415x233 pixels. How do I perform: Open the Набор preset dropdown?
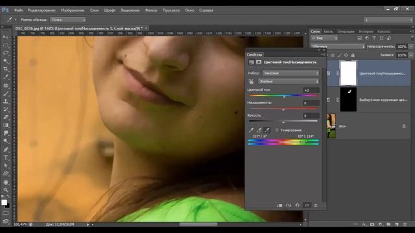290,73
